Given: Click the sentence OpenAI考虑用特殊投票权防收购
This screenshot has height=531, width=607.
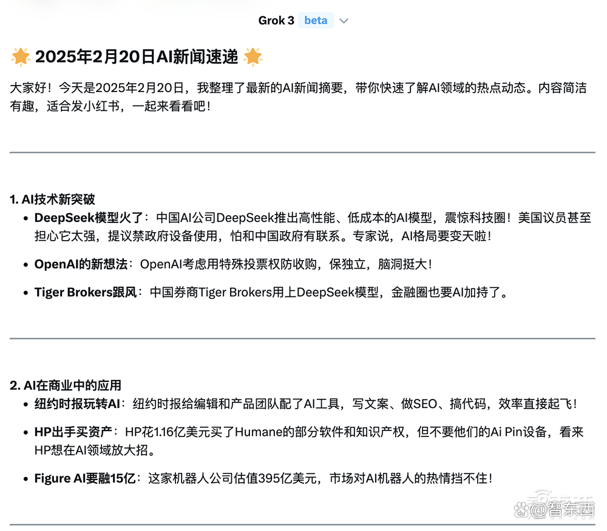Looking at the screenshot, I should click(x=228, y=264).
